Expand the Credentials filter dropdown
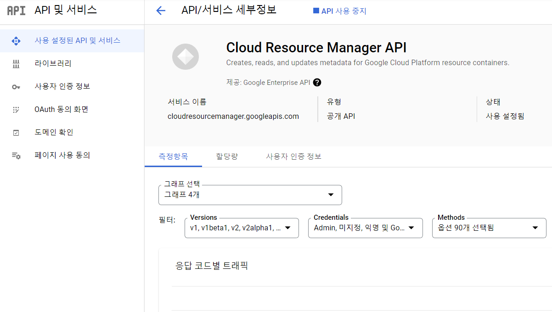 (366, 228)
